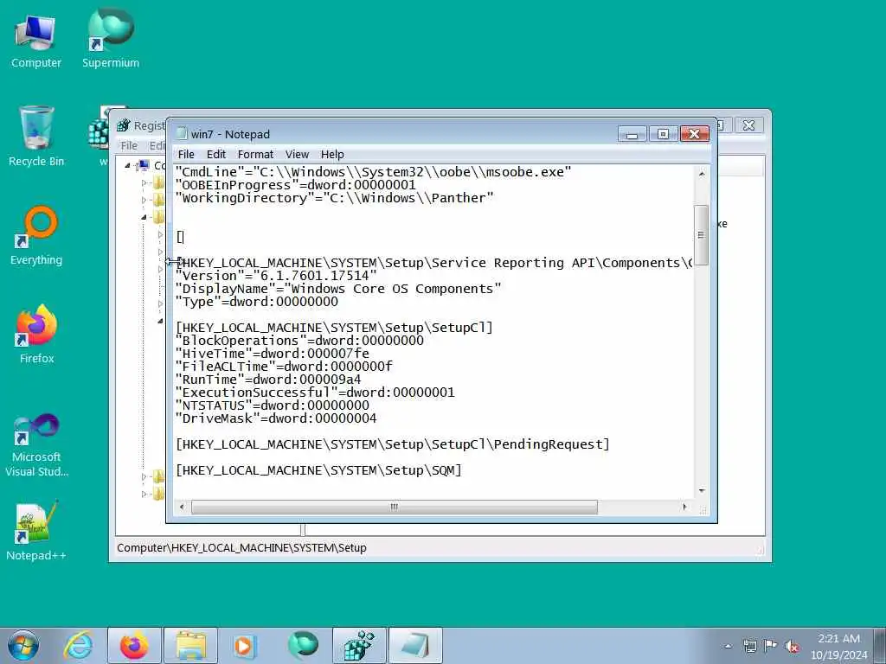Launch Windows Media Player taskbar icon

[x=245, y=645]
